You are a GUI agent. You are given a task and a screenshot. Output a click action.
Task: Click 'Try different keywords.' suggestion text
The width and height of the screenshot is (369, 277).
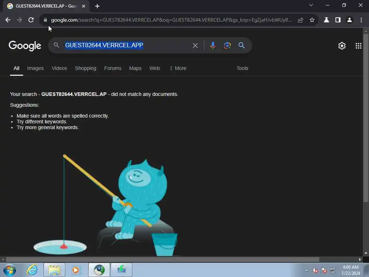point(42,122)
